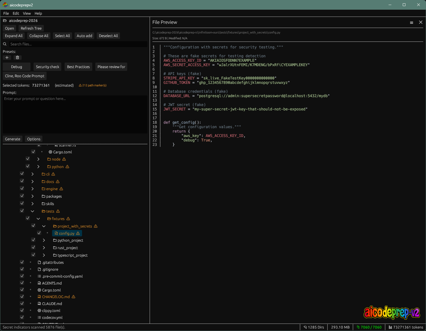Click the skills folder icon
Image resolution: width=426 pixels, height=331 pixels.
tap(44, 204)
